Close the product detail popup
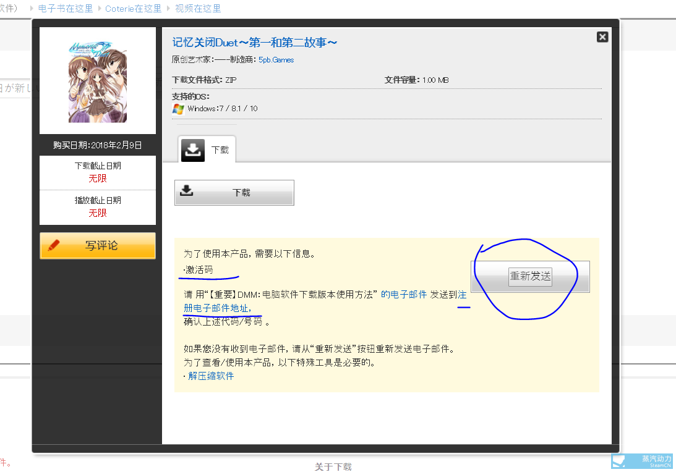Image resolution: width=676 pixels, height=472 pixels. (x=602, y=37)
